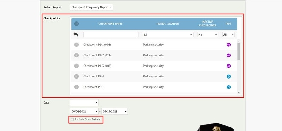Open the Select Report dropdown

pyautogui.click(x=92, y=7)
